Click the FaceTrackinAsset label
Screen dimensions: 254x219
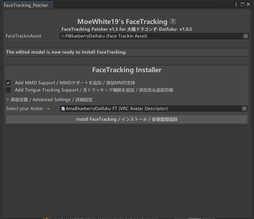pos(24,36)
